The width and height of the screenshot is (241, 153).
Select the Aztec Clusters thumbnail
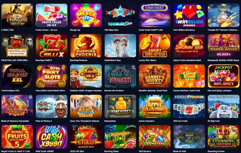click(x=155, y=106)
